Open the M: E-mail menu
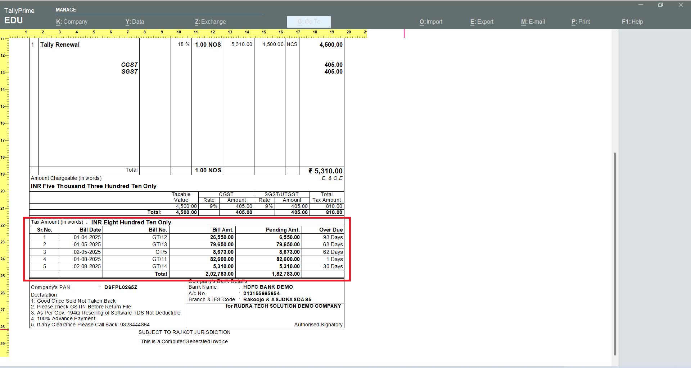691x368 pixels. click(x=533, y=22)
